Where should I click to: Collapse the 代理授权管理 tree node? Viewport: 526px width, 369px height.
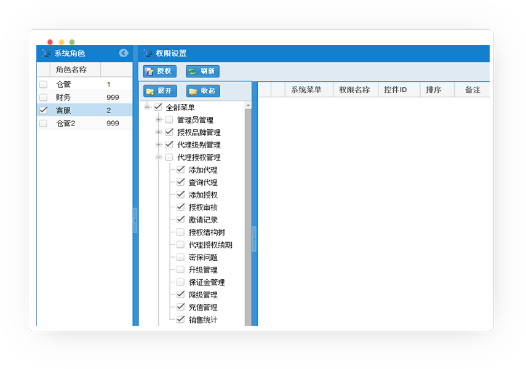(x=159, y=157)
